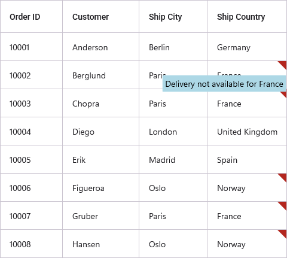Click the 'Delivery not available for France' tooltip
287x258 pixels.
[224, 84]
